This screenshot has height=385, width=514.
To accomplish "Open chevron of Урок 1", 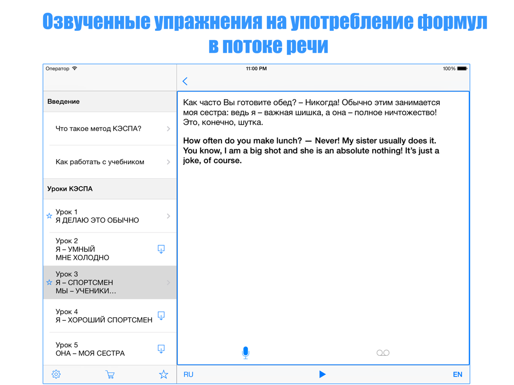I will [169, 216].
